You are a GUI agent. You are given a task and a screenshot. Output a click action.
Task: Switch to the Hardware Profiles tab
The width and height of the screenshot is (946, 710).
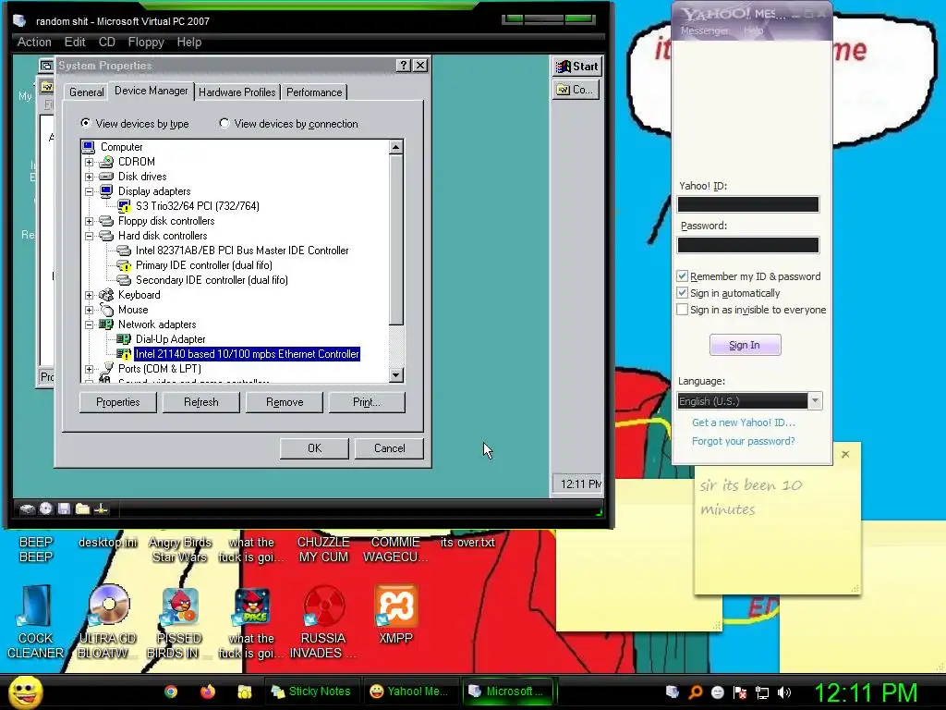[x=237, y=92]
